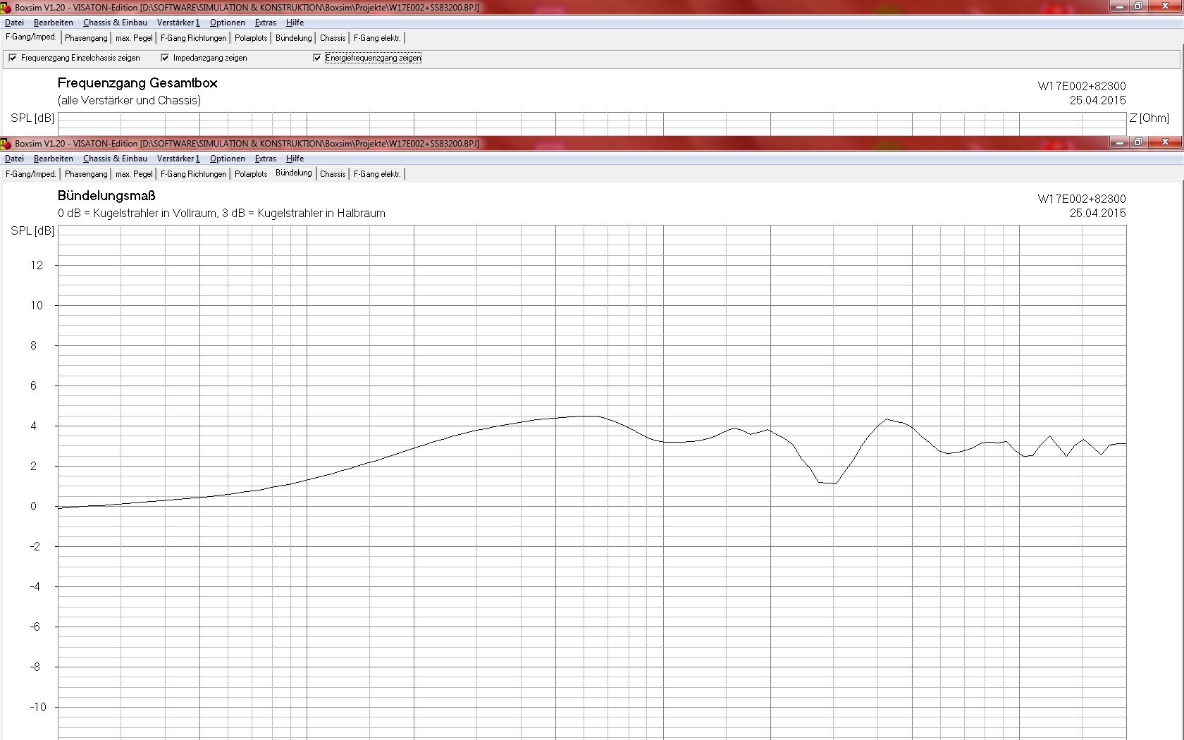
Task: Minimize the lower Boxsim window
Action: click(1118, 142)
